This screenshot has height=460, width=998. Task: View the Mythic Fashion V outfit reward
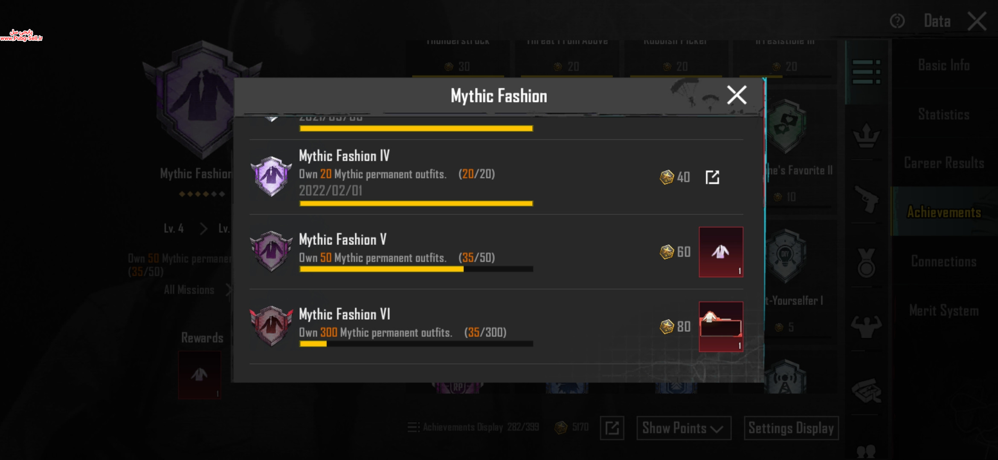(x=721, y=252)
